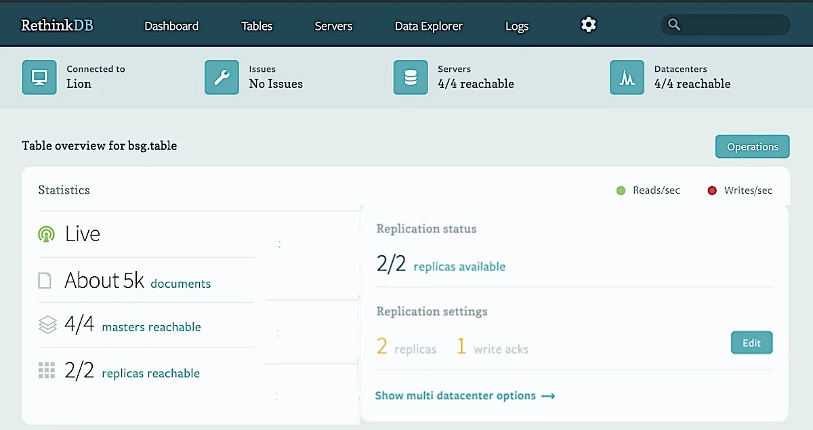Go to the Tables section

(257, 26)
